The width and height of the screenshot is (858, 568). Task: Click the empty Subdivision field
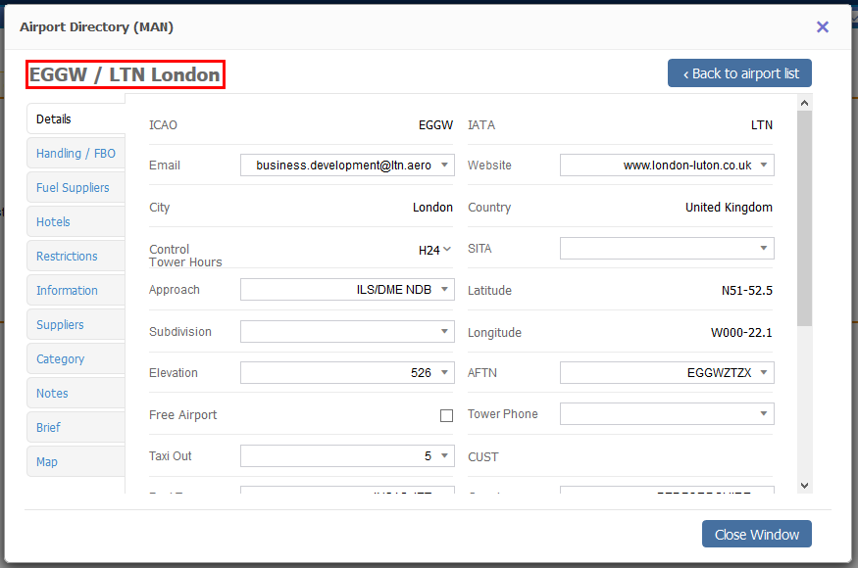pos(347,331)
